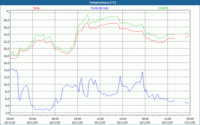Click the blue dew point peak near 15:00
Screen dimensions: 200x125
[x=120, y=76]
